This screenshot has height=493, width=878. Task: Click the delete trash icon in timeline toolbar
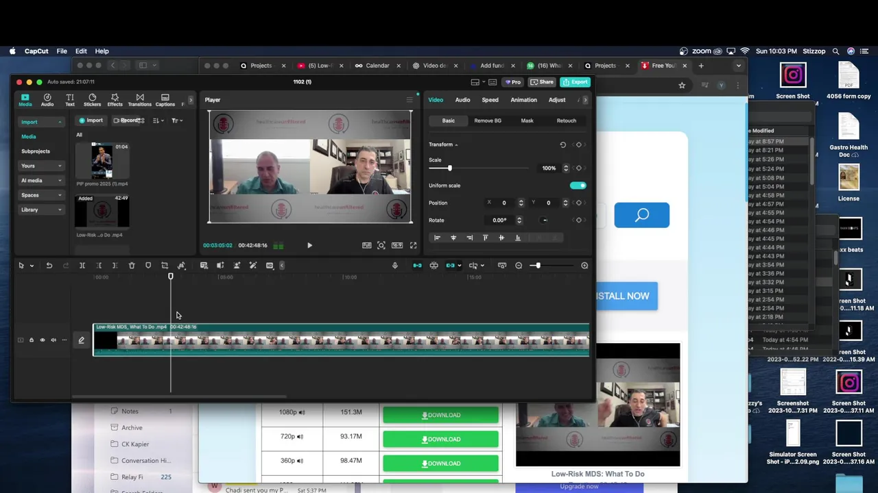point(132,266)
